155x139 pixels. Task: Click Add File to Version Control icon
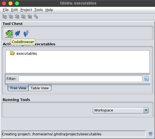pos(5,16)
